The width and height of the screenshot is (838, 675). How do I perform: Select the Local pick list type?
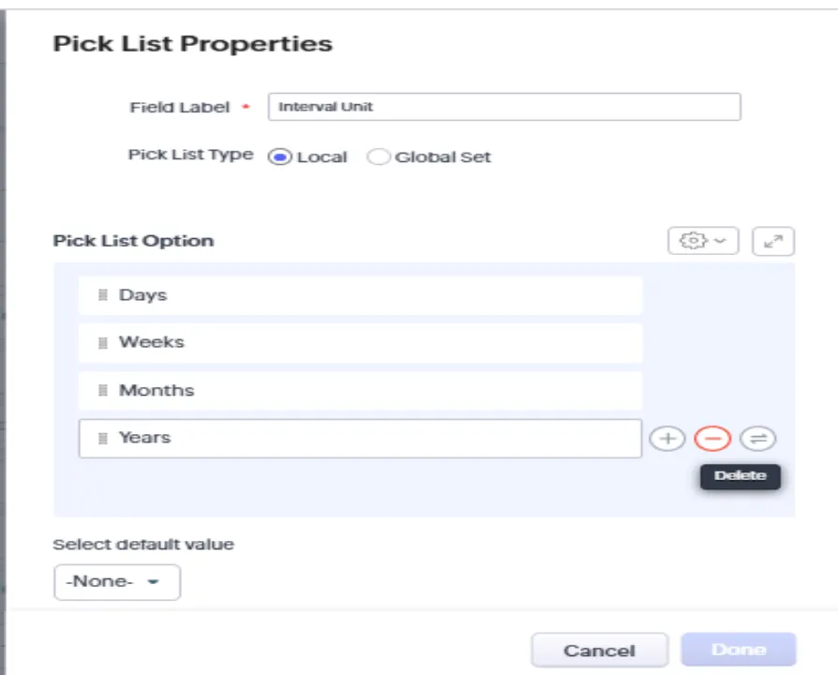tap(280, 157)
